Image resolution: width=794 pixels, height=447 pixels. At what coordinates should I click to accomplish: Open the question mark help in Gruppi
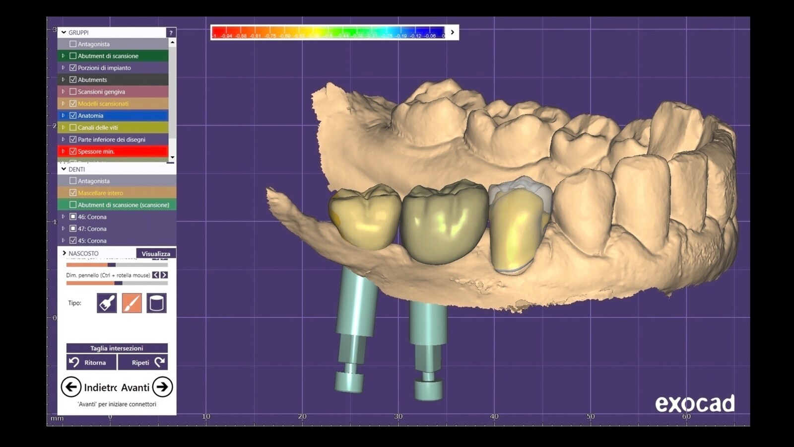(x=171, y=33)
